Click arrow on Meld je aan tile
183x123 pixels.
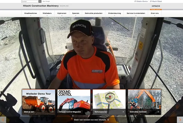click(53, 112)
